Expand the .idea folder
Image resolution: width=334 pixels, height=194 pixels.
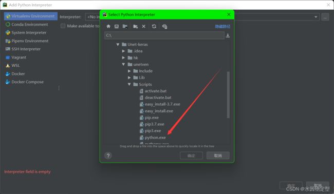[x=123, y=51]
